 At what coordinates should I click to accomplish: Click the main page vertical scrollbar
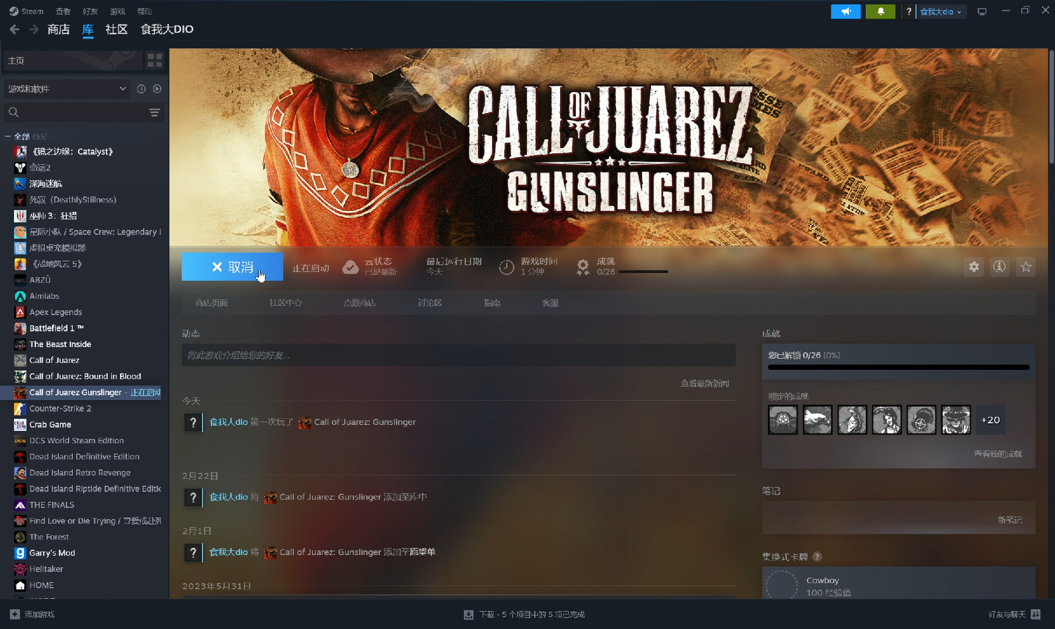[1051, 107]
